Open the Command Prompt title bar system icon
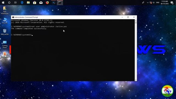176x99 pixels. pyautogui.click(x=13, y=17)
